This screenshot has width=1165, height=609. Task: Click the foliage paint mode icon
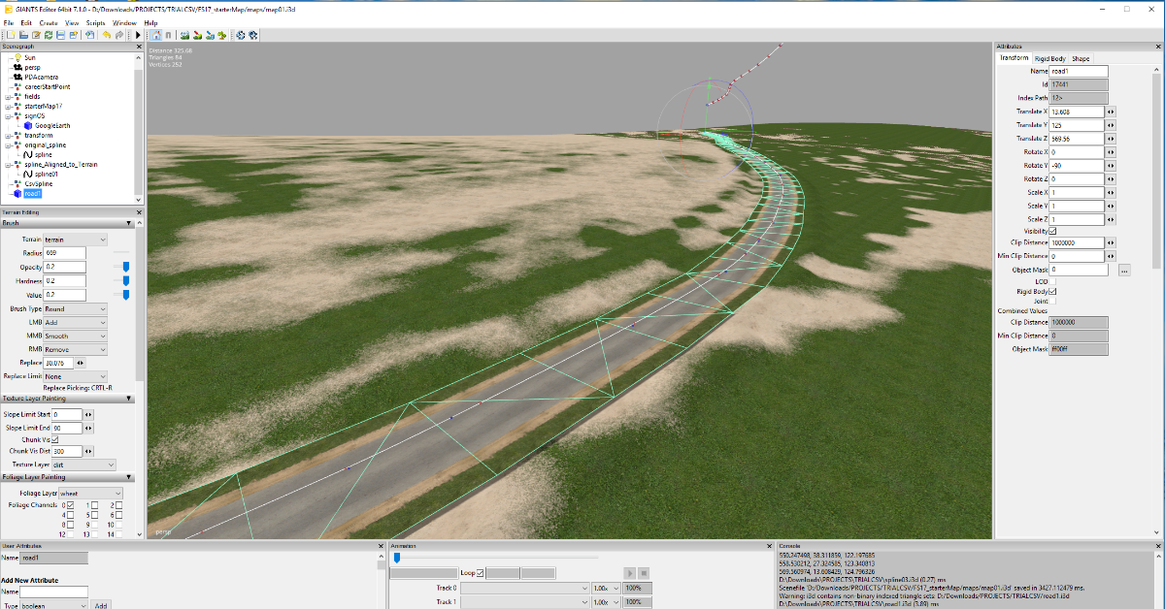222,35
